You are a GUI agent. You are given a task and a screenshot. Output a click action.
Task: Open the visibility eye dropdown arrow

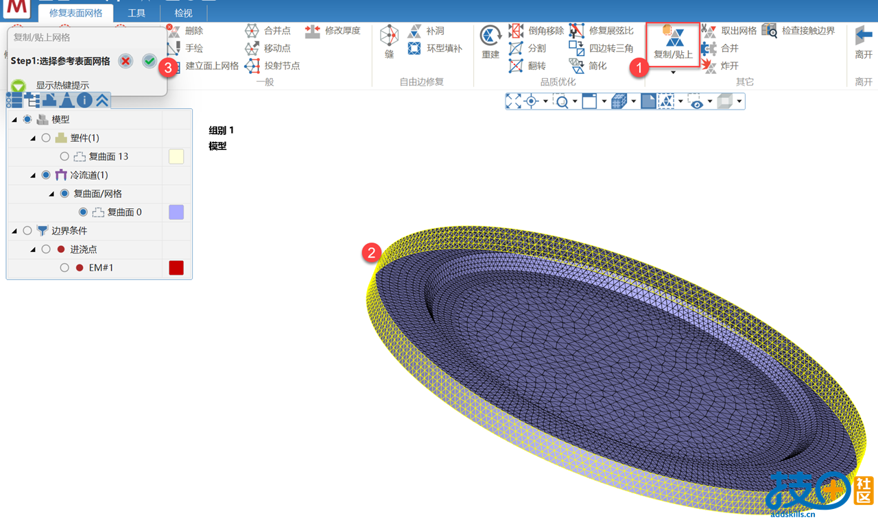pos(710,102)
